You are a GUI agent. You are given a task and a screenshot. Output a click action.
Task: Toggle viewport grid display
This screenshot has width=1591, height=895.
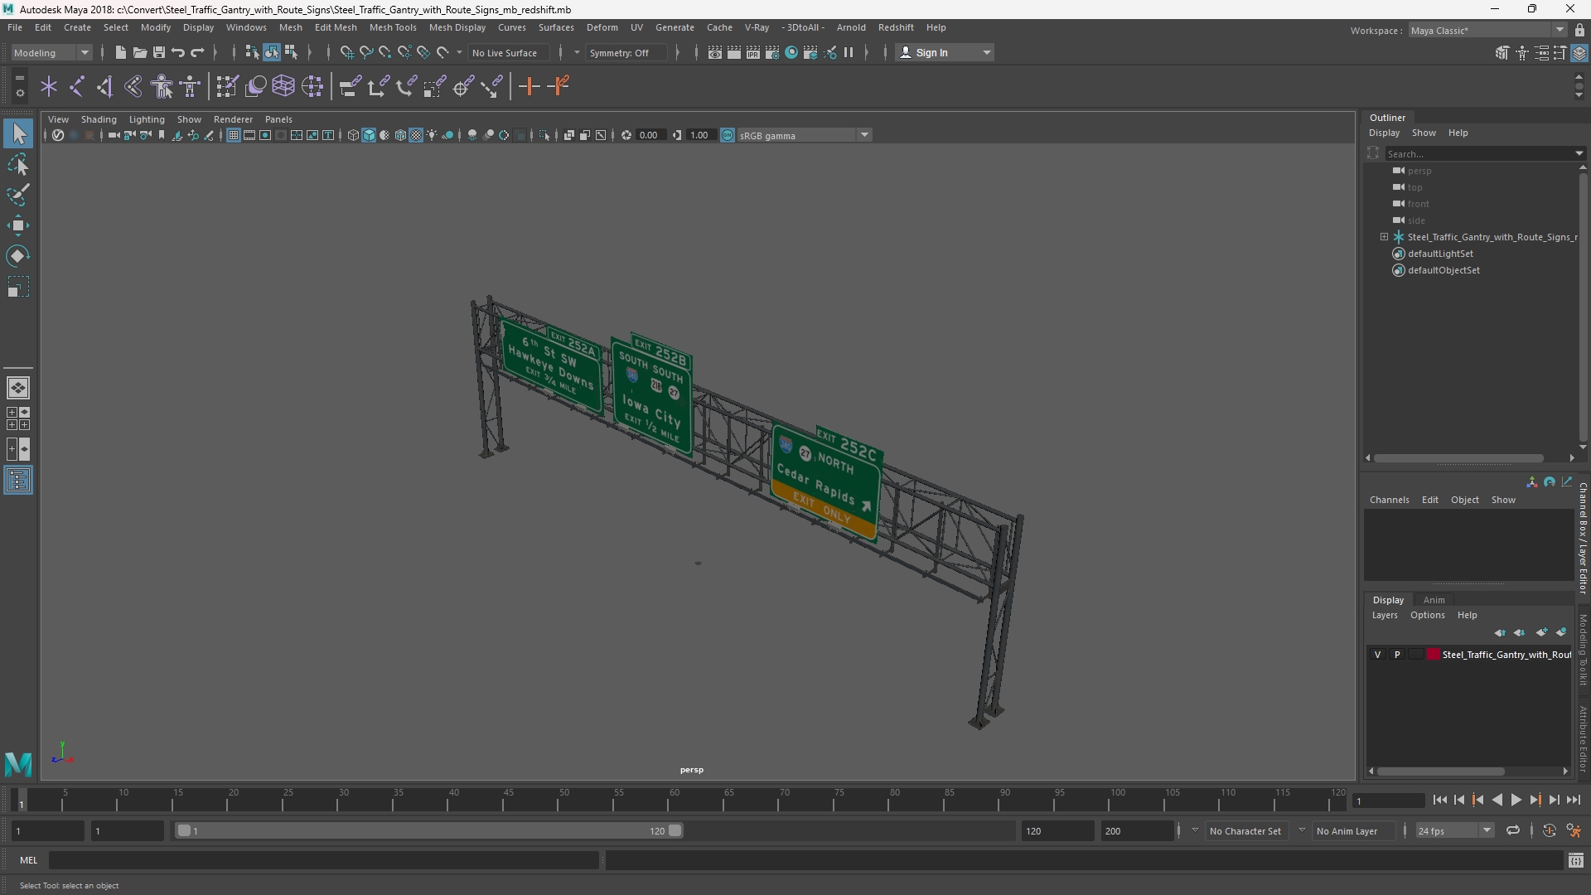[x=234, y=135]
